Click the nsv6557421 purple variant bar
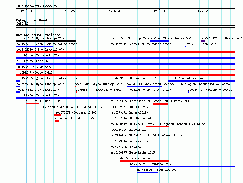 (203, 41)
